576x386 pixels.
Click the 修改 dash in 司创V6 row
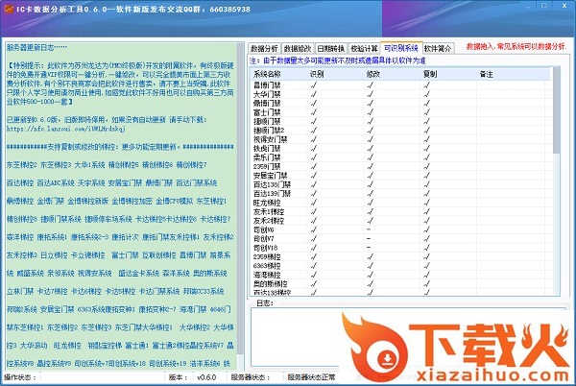point(369,229)
